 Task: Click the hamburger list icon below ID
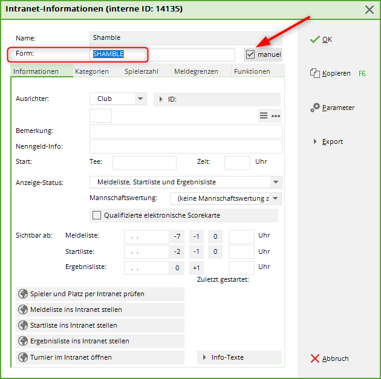[263, 116]
